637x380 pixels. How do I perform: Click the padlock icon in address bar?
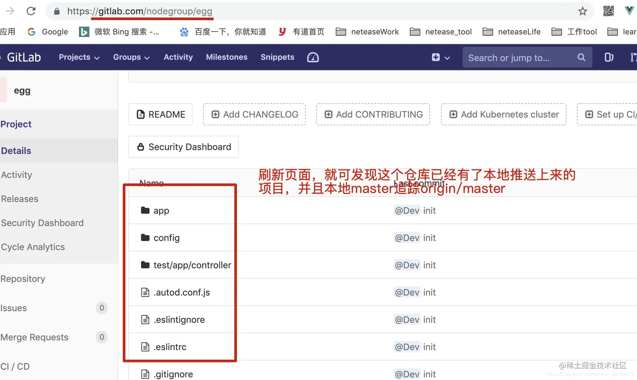(x=57, y=11)
